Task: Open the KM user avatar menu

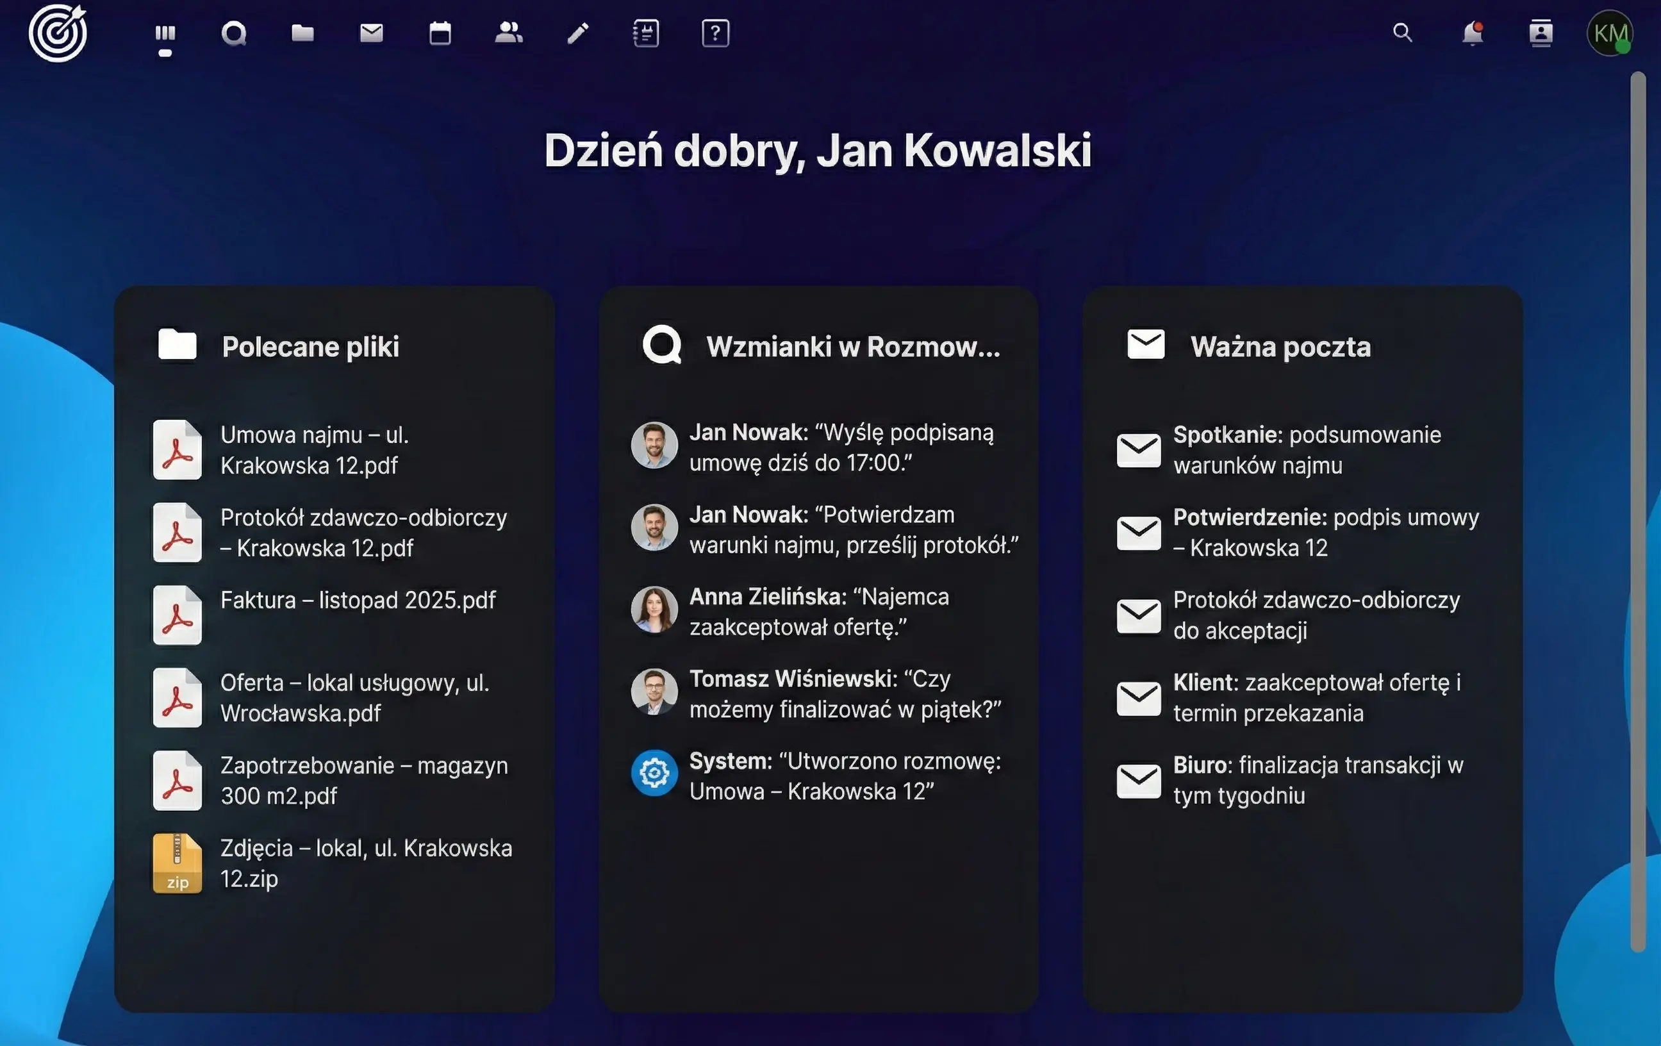Action: (x=1609, y=33)
